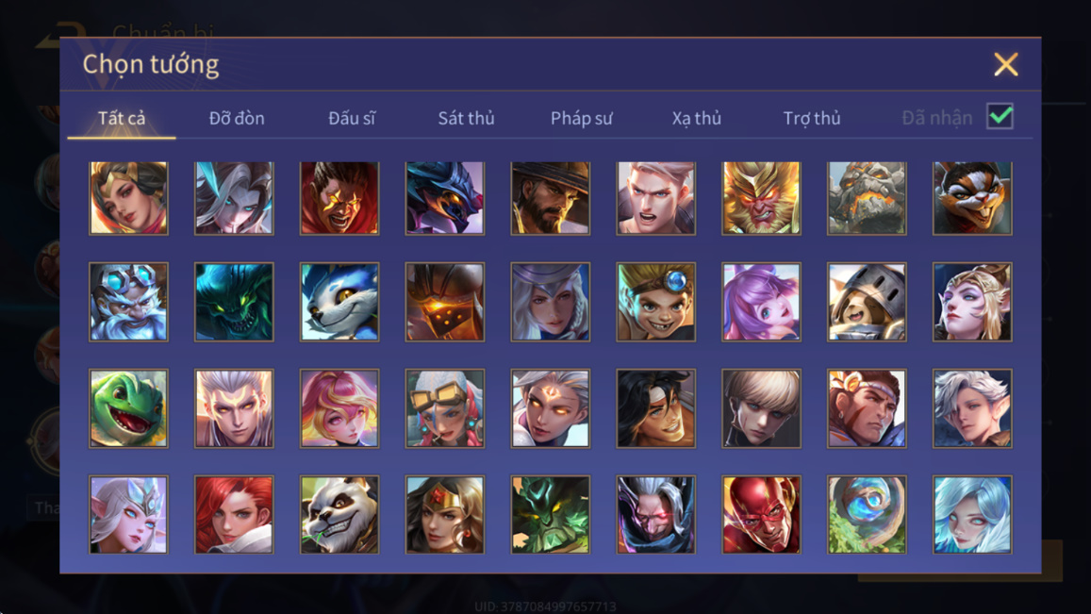Choose the white-bearded goggles dwarf hero
1091x614 pixels.
[129, 302]
